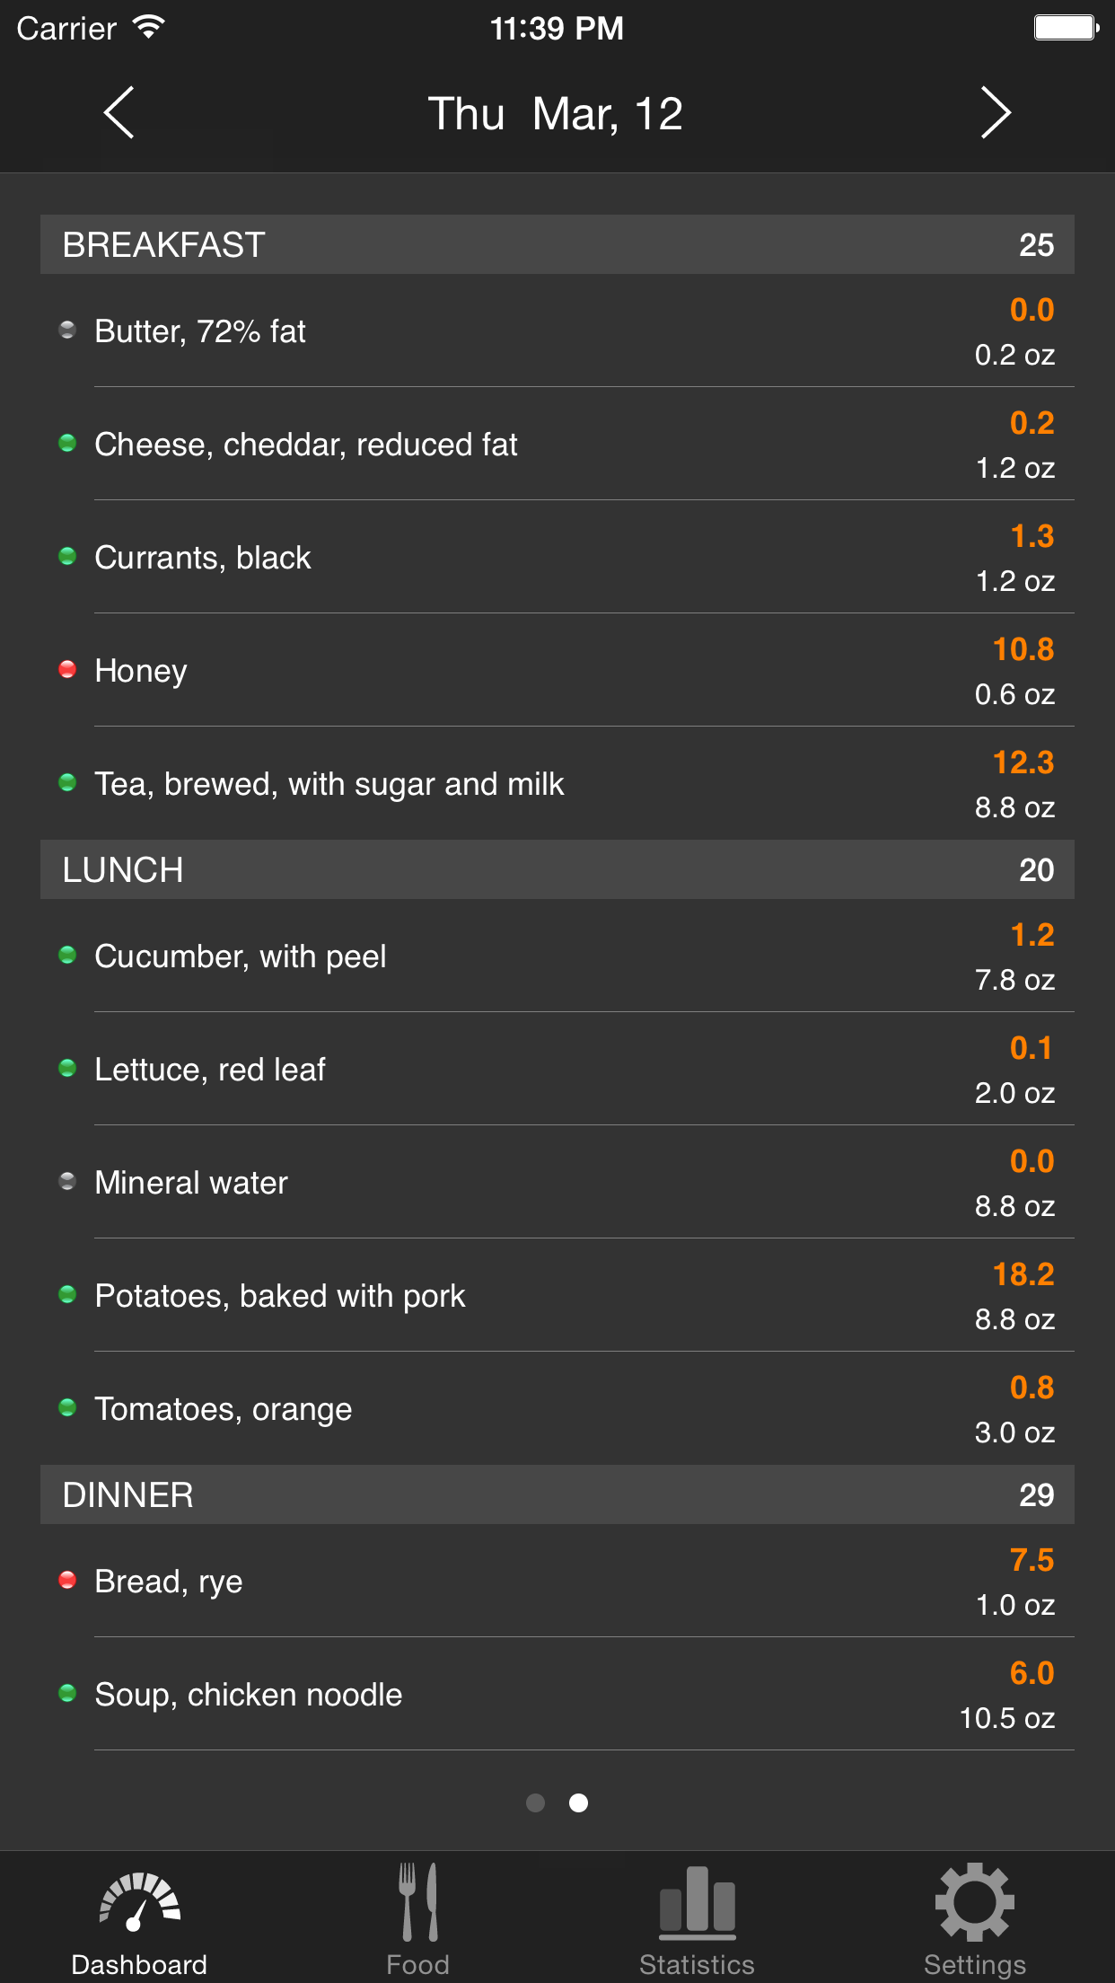Tap the DINNER section header
This screenshot has width=1115, height=1983.
click(x=557, y=1494)
